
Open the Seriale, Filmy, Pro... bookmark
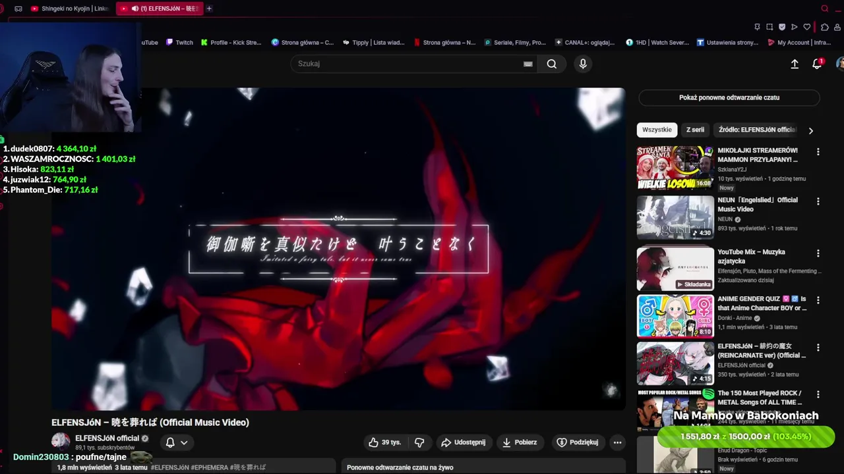click(x=515, y=42)
